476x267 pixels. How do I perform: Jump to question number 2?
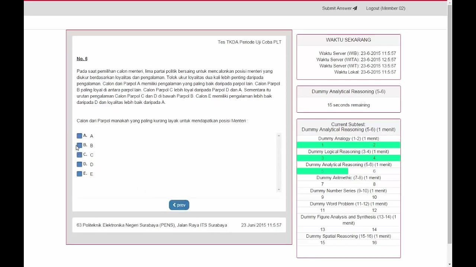point(374,145)
